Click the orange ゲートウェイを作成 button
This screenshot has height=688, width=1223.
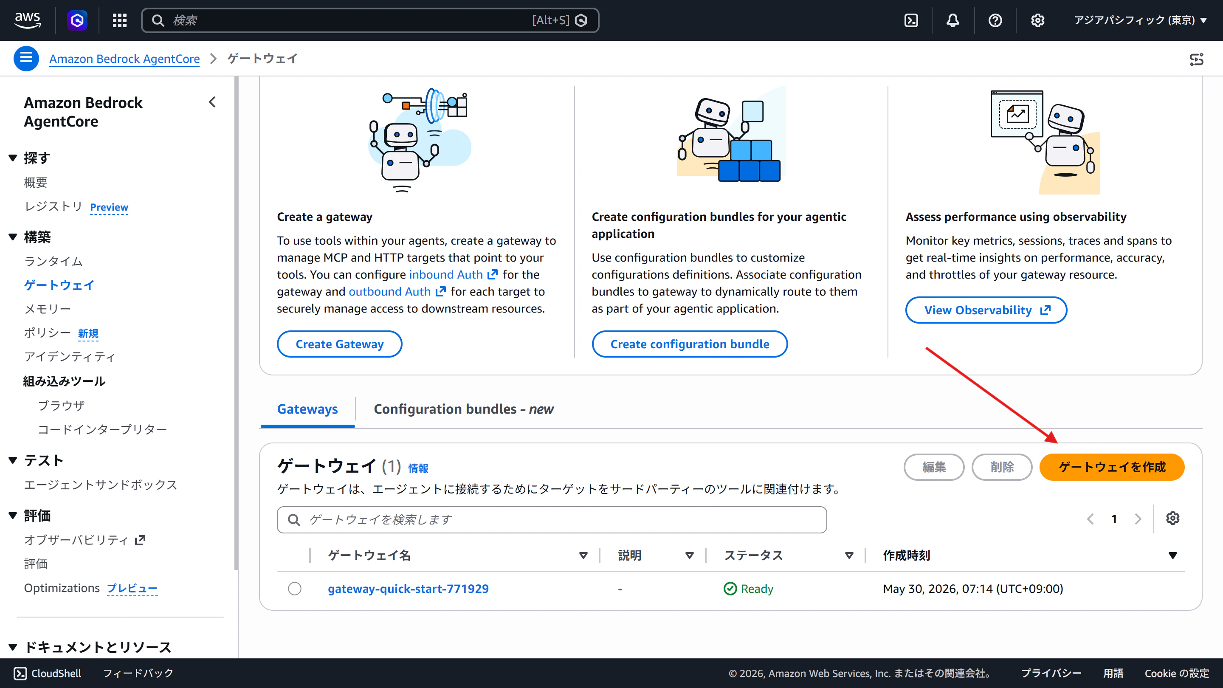pyautogui.click(x=1112, y=467)
